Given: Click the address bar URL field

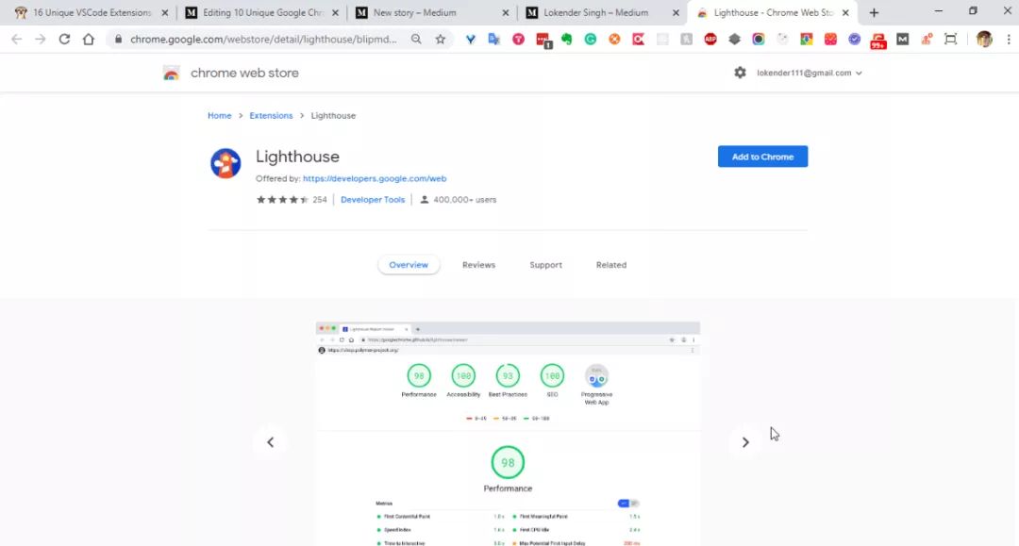Looking at the screenshot, I should (x=263, y=39).
